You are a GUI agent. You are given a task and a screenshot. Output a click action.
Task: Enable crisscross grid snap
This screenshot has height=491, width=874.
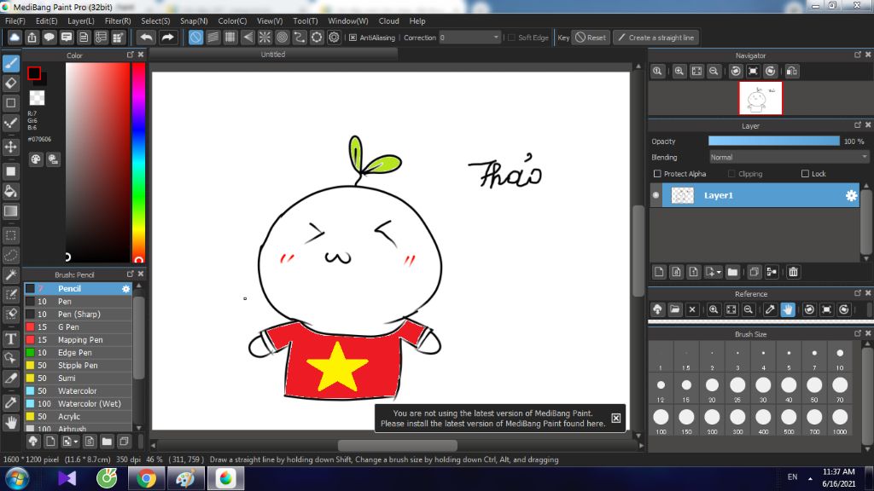coord(230,38)
